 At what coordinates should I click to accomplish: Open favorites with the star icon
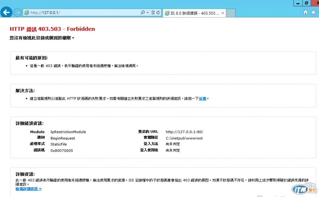313,12
